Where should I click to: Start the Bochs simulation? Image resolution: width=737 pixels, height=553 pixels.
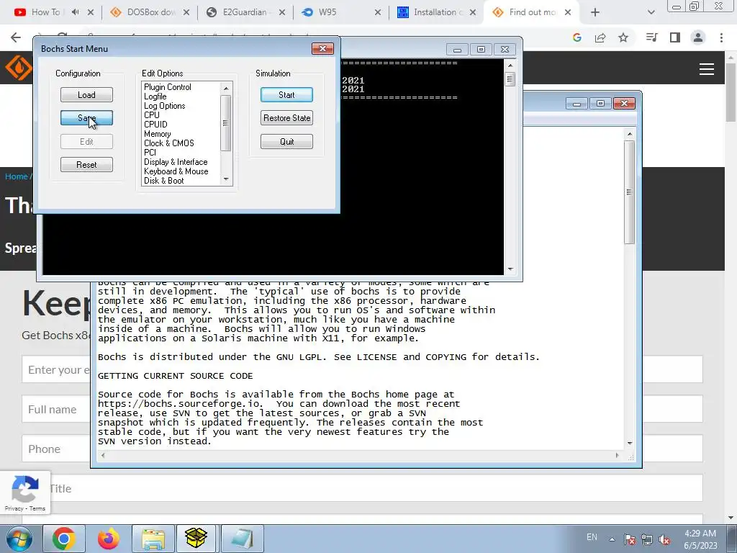[286, 95]
